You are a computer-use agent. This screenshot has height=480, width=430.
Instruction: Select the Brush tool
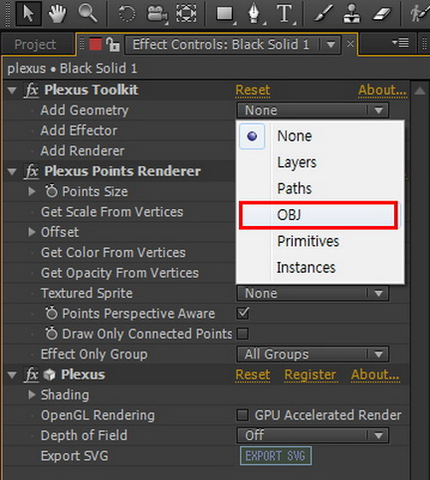click(x=322, y=14)
